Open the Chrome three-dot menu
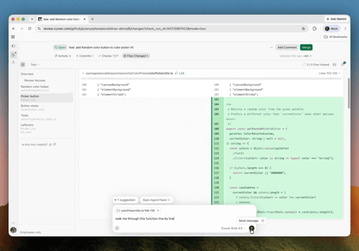 tap(346, 29)
